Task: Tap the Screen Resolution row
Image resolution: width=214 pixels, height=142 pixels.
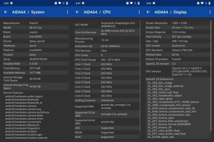Action: (x=178, y=23)
